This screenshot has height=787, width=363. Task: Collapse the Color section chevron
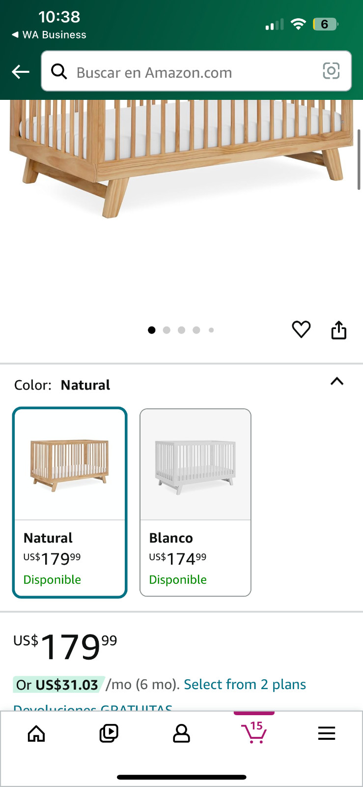pos(337,381)
